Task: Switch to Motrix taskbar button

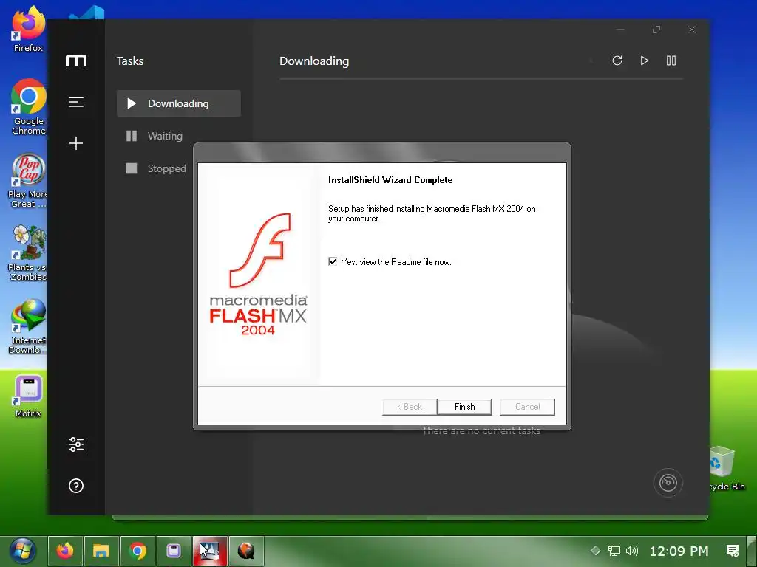Action: pos(174,551)
